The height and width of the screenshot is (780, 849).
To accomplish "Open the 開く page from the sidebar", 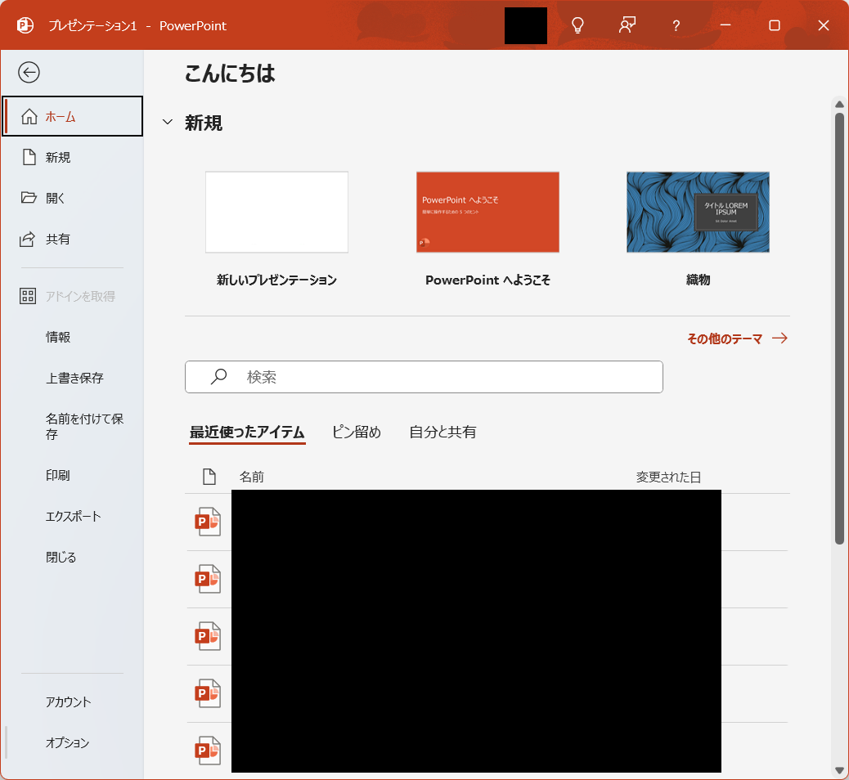I will point(73,198).
